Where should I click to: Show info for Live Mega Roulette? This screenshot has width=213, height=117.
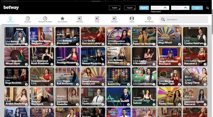click(26, 84)
